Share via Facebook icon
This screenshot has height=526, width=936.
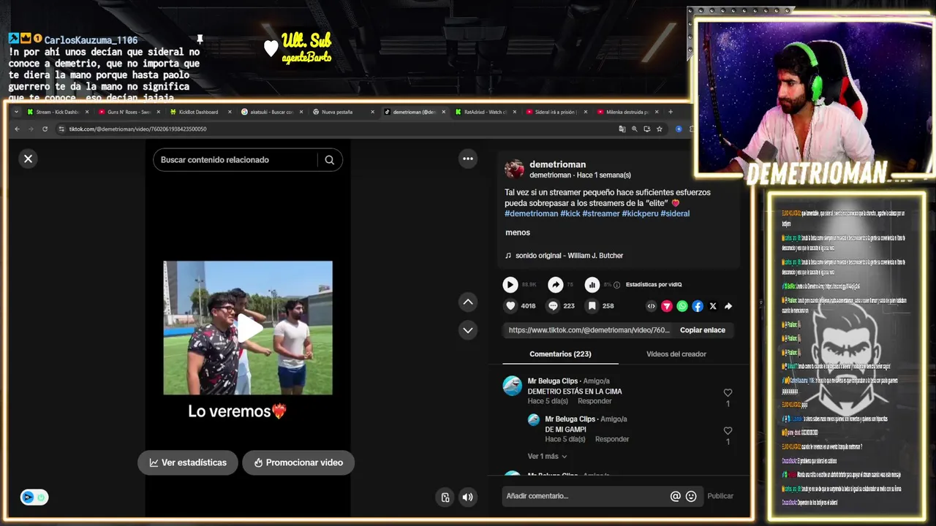[698, 306]
